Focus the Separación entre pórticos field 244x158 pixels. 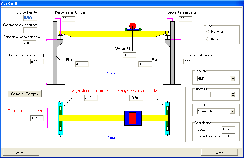[x=30, y=30]
